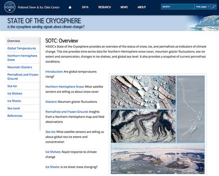Go to the home page icon
This screenshot has height=176, width=219.
(x=70, y=7)
